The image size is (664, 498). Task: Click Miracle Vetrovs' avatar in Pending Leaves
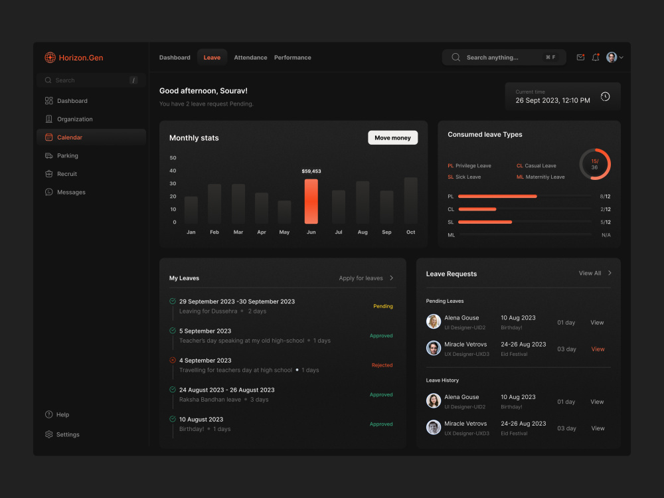tap(433, 348)
